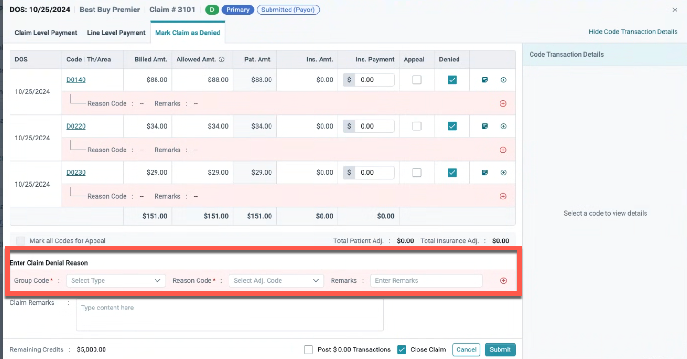Image resolution: width=687 pixels, height=359 pixels.
Task: Click green plus icon in D0220 row
Action: tap(503, 126)
